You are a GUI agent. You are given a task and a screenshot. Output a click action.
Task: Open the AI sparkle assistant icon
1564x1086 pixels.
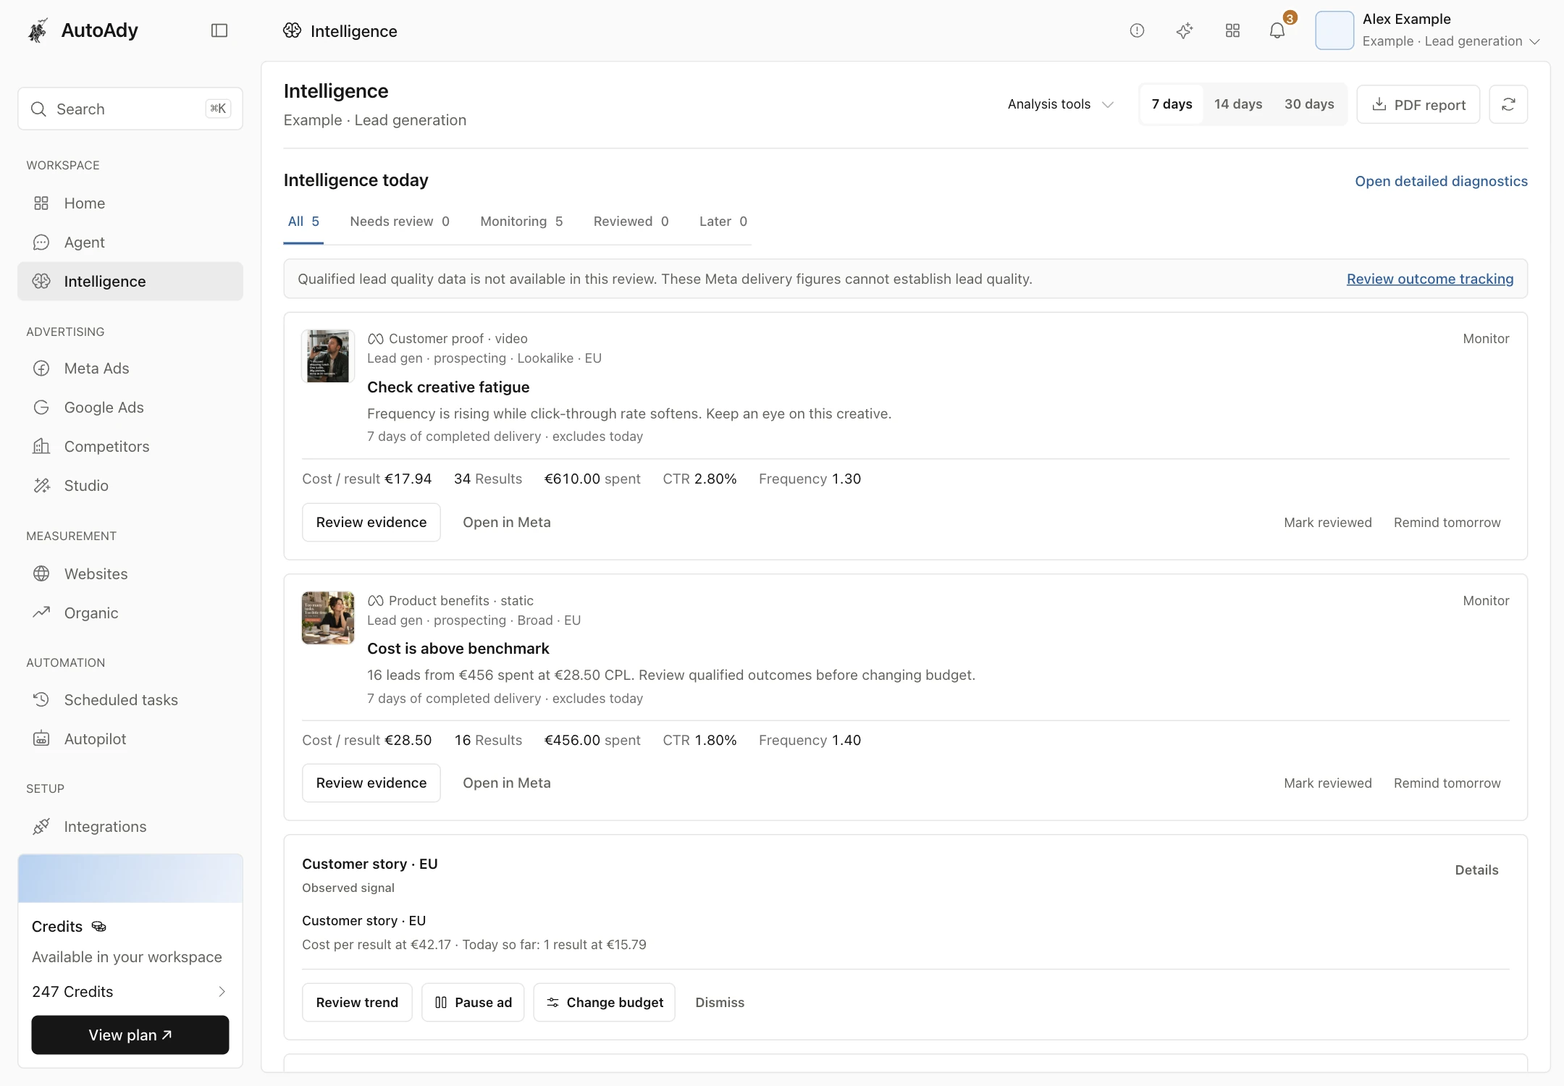point(1185,30)
